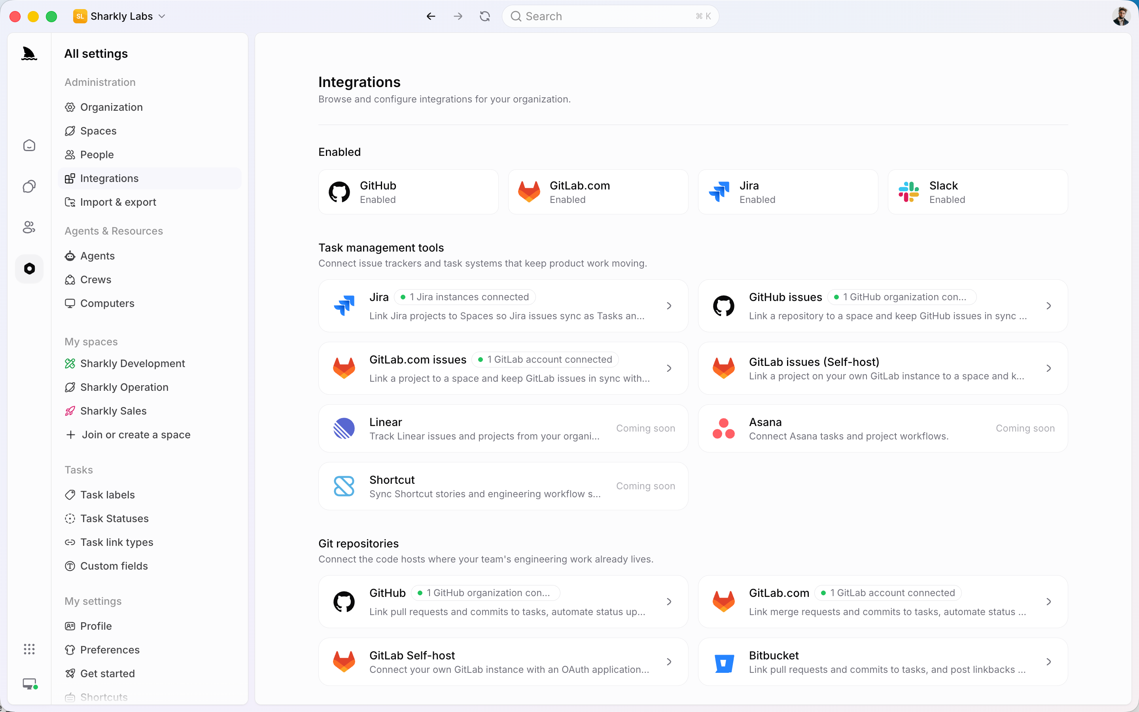Open the people icon in left rail

point(29,227)
